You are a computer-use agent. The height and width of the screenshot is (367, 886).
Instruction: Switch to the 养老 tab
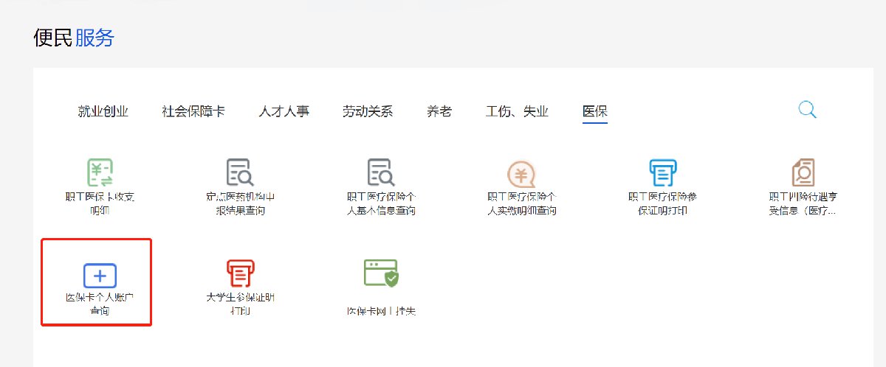439,112
